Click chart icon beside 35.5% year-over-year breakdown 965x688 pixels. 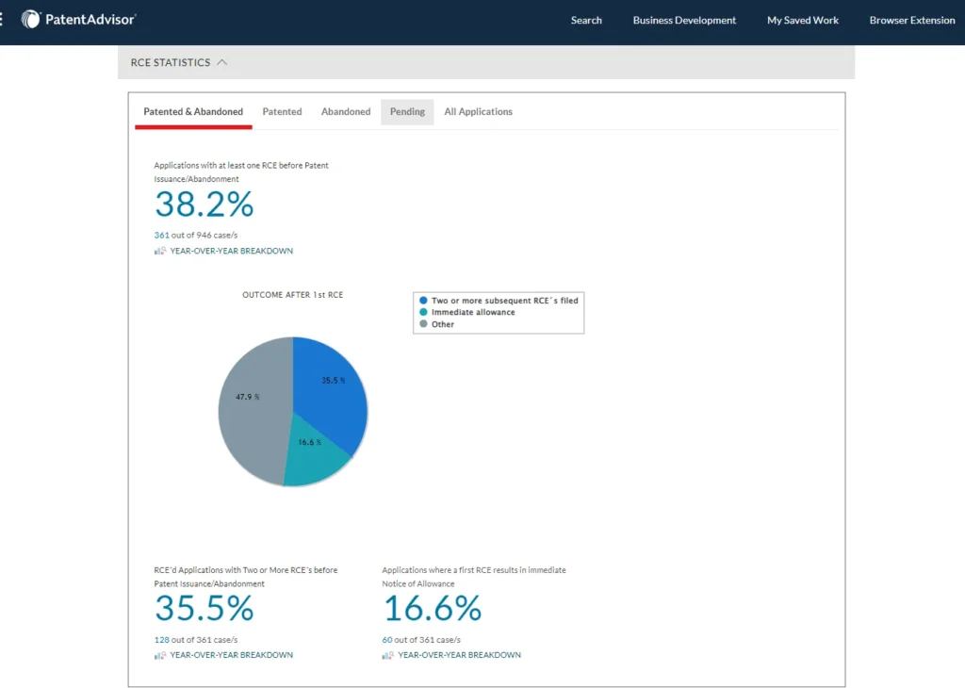point(160,655)
